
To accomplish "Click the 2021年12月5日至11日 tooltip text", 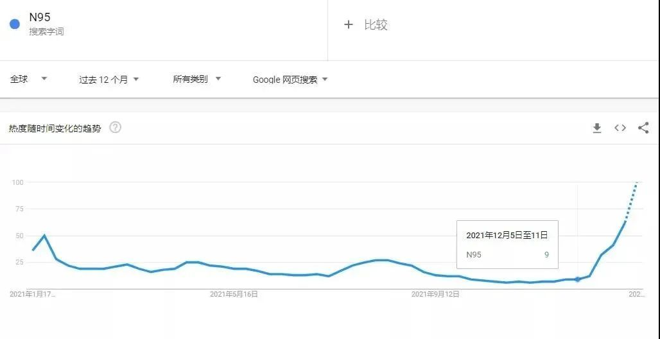I will coord(507,236).
